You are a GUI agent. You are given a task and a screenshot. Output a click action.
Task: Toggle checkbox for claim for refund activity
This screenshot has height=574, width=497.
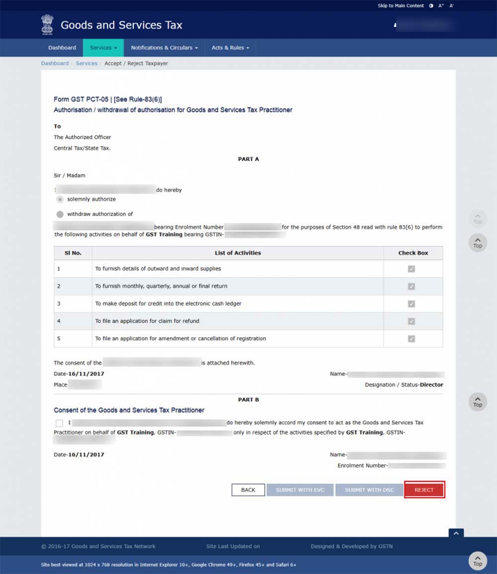coord(411,321)
